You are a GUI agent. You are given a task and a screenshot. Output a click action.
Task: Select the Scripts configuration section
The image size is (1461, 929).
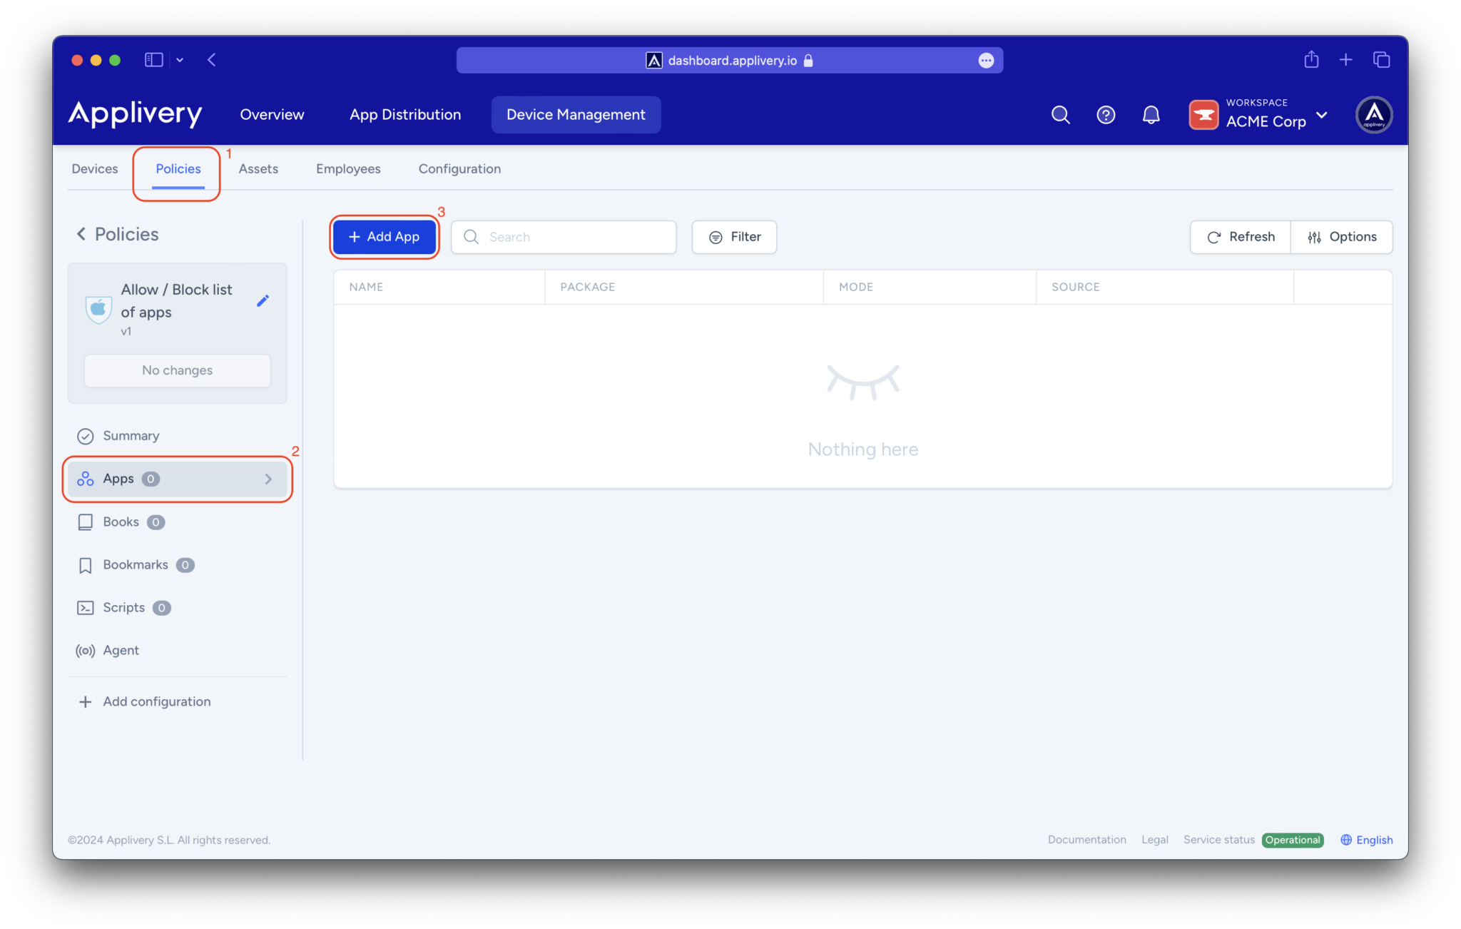point(123,607)
